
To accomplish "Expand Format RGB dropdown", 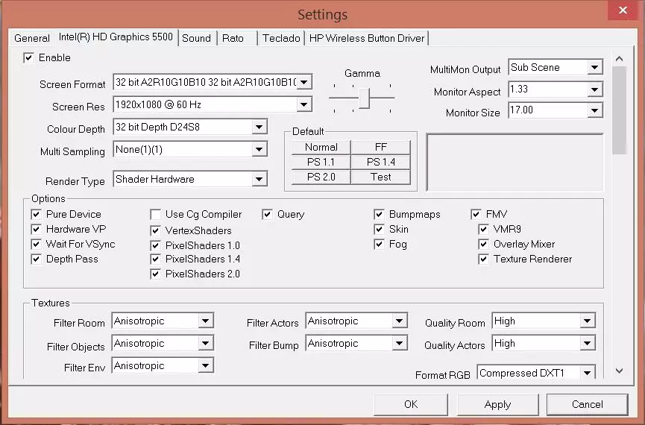I will click(588, 373).
